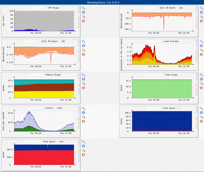Viewport: 204px width, 172px height.
Task: Open the Load Average graph image
Action: point(159,55)
